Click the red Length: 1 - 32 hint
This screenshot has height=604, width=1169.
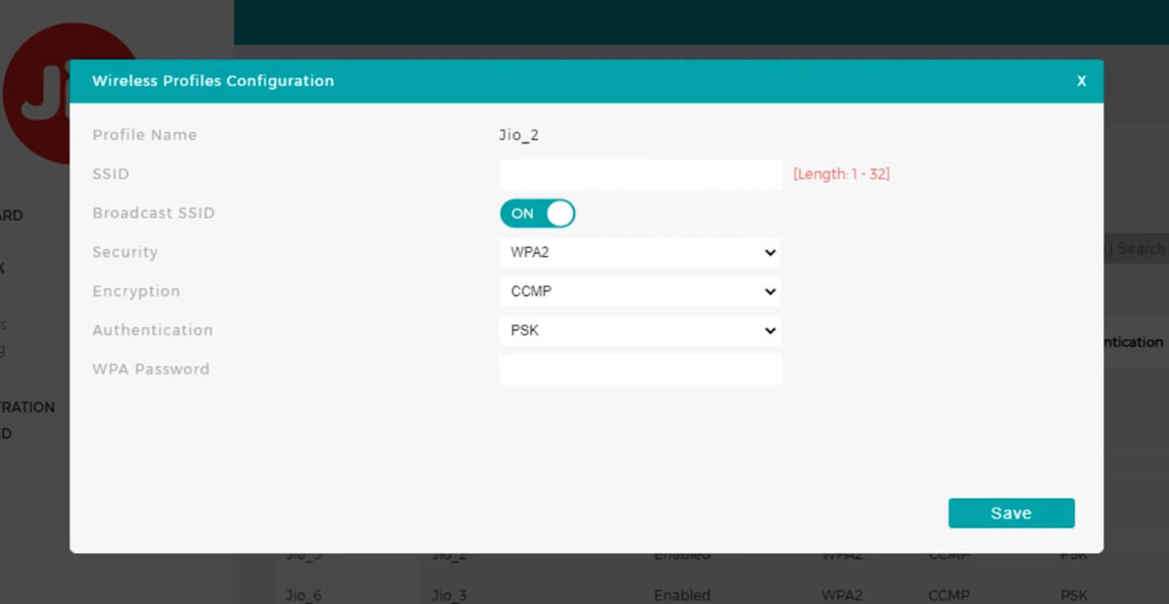(841, 175)
